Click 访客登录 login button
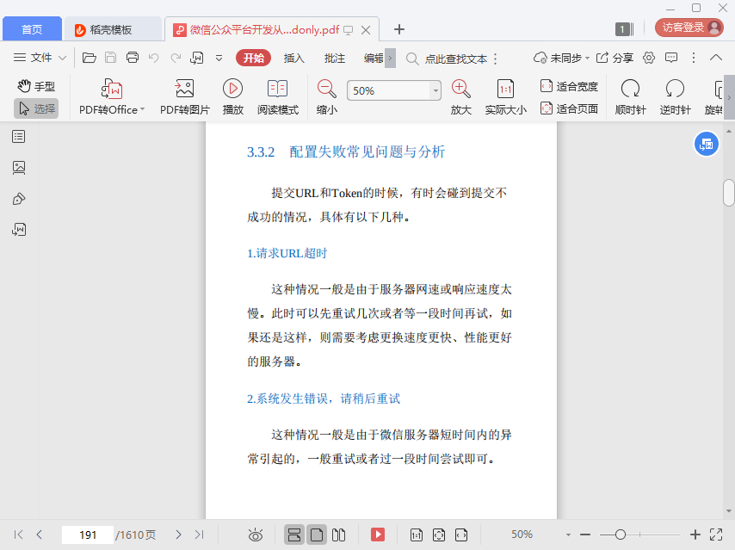Image resolution: width=735 pixels, height=550 pixels. click(x=689, y=28)
